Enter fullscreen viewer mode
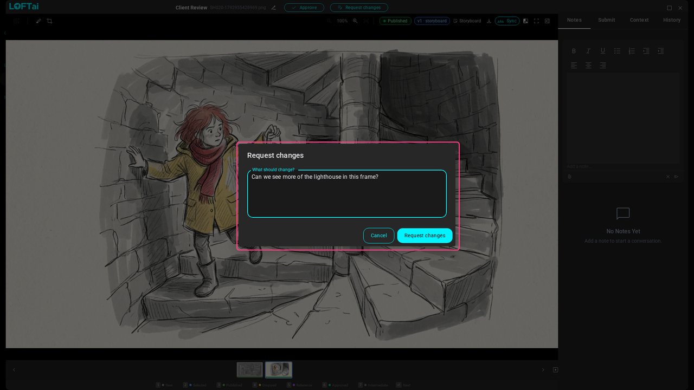This screenshot has width=694, height=390. (536, 21)
